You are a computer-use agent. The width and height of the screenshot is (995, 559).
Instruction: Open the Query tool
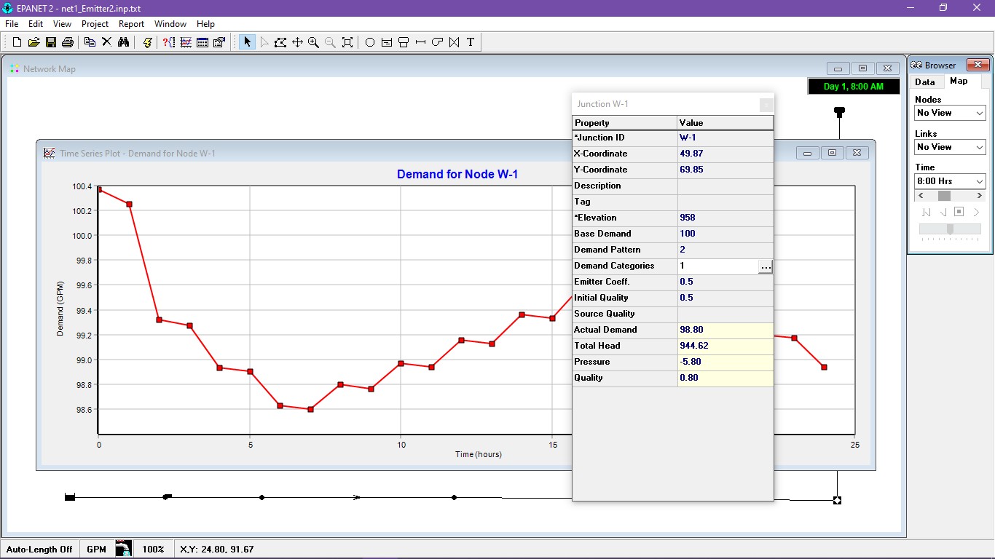[168, 41]
